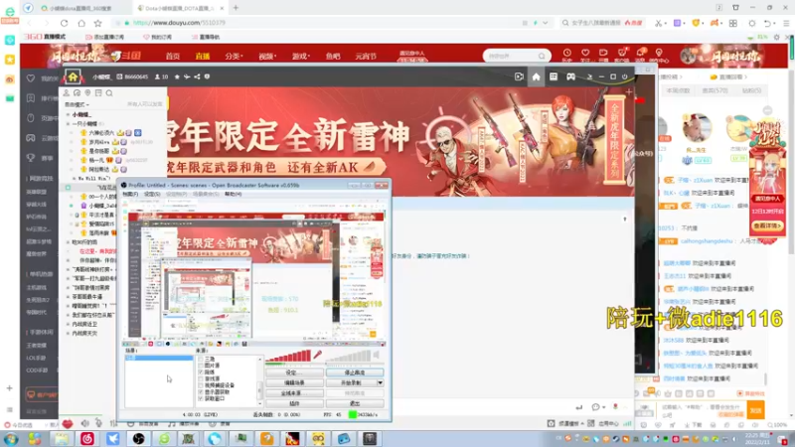Screen dimensions: 795x447
Task: Open the arrow beside 开始录制 in OBS
Action: (380, 382)
